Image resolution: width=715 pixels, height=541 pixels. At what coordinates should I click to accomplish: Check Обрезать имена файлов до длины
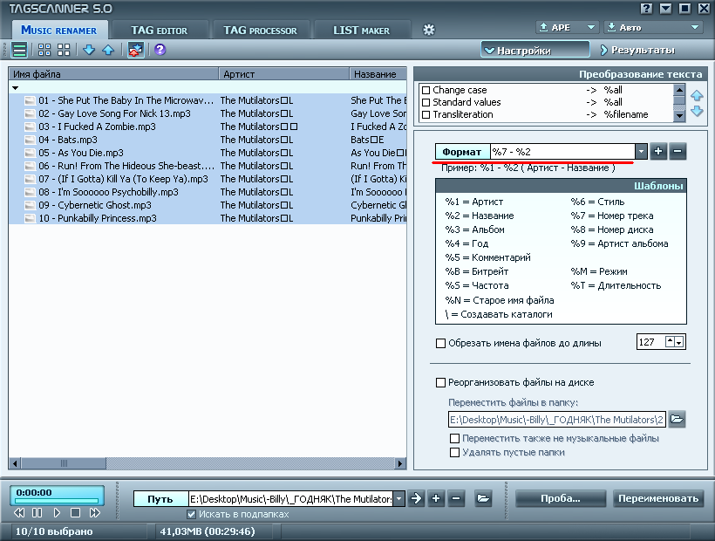click(440, 343)
